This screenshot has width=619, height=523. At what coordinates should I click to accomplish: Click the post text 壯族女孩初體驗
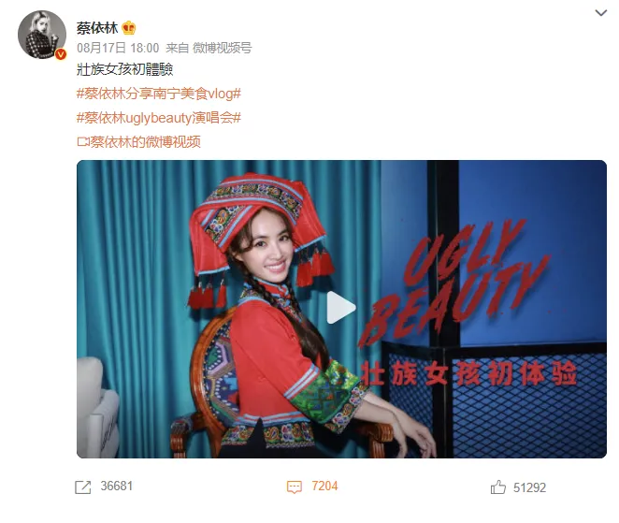(124, 69)
